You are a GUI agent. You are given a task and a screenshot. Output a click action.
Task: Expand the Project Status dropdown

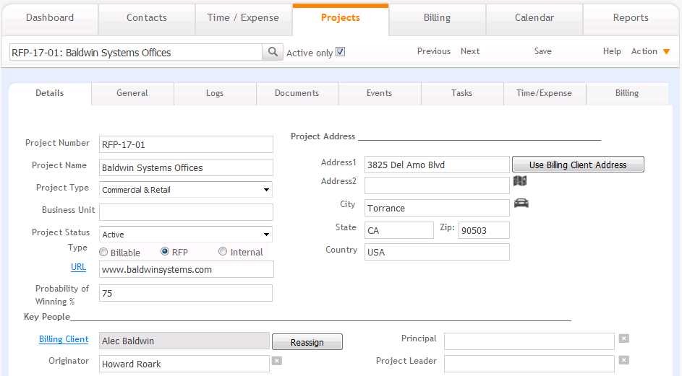pos(186,234)
